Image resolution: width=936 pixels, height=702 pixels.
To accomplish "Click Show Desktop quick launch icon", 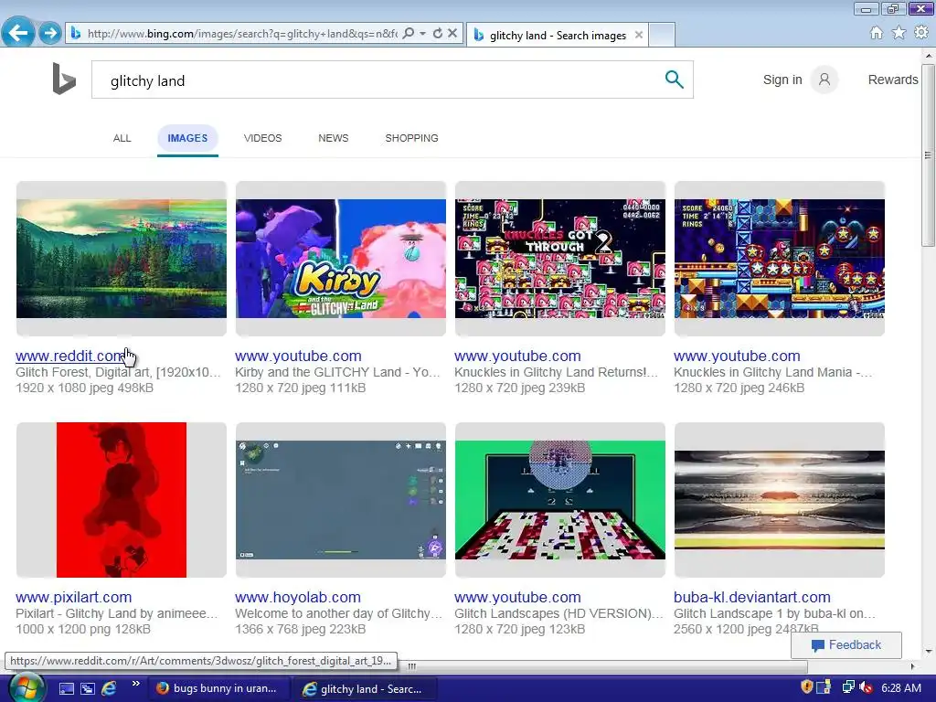I will tap(66, 688).
